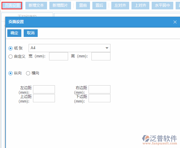This screenshot has width=180, height=148.
Task: Choose 横向 orientation radio button
Action: [x=28, y=73]
